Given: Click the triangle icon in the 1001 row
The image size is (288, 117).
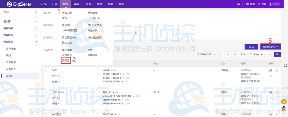Looking at the screenshot, I should [x=271, y=76].
